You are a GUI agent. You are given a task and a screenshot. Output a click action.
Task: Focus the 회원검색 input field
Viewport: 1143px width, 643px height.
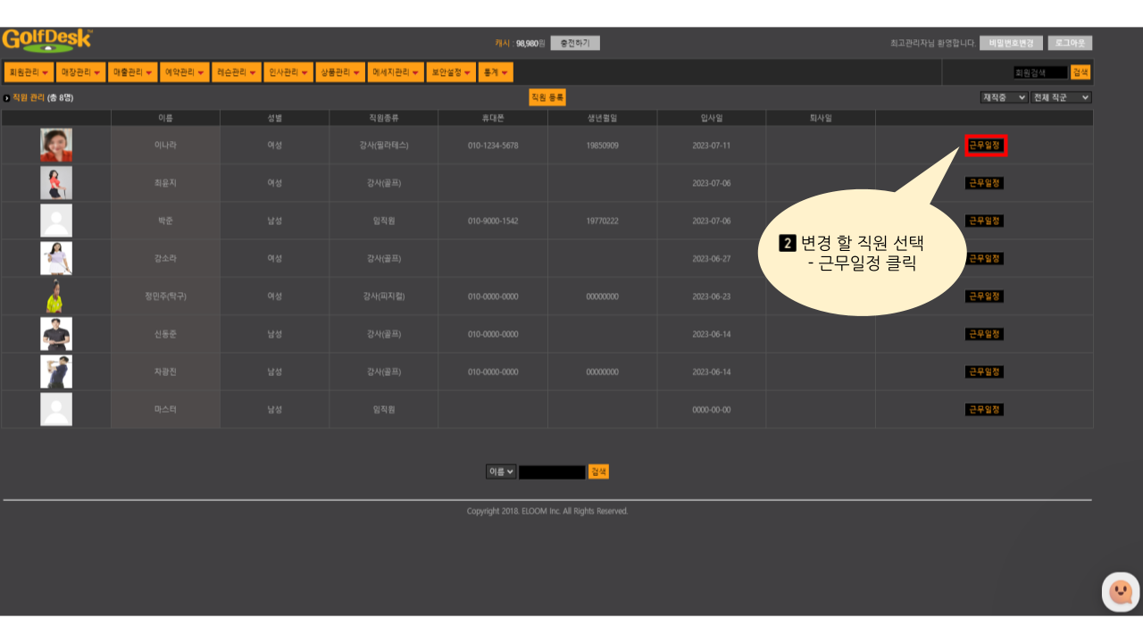click(1040, 72)
